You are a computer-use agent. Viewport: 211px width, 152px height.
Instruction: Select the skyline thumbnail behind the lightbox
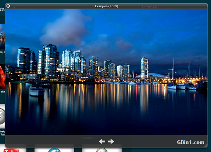click(2, 37)
